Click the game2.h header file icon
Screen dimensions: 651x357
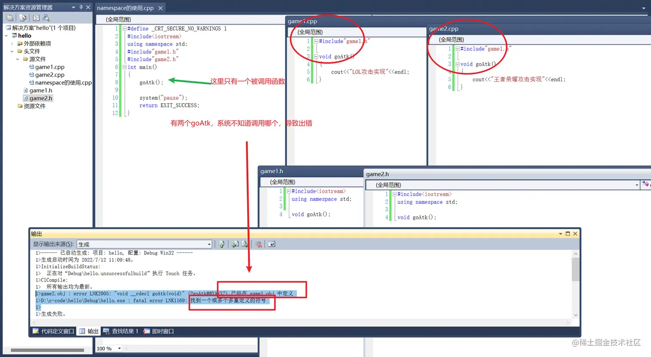(25, 98)
